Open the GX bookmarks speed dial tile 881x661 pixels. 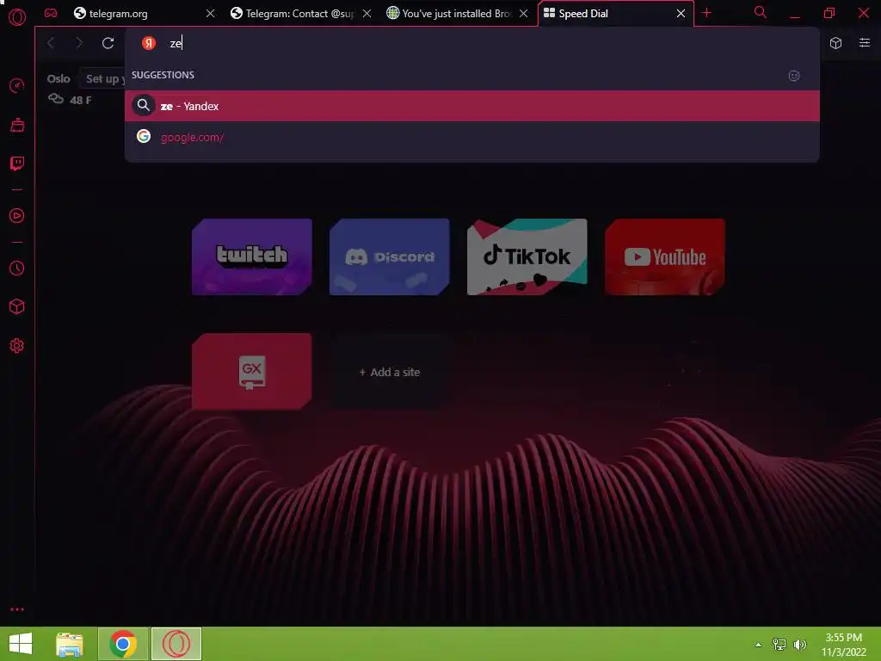click(252, 372)
